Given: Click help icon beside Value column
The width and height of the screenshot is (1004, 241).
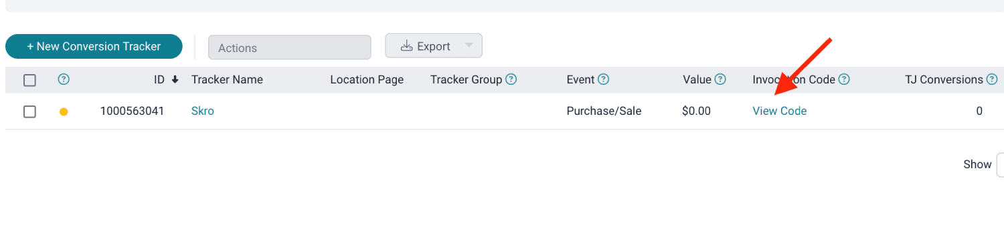Looking at the screenshot, I should [720, 79].
